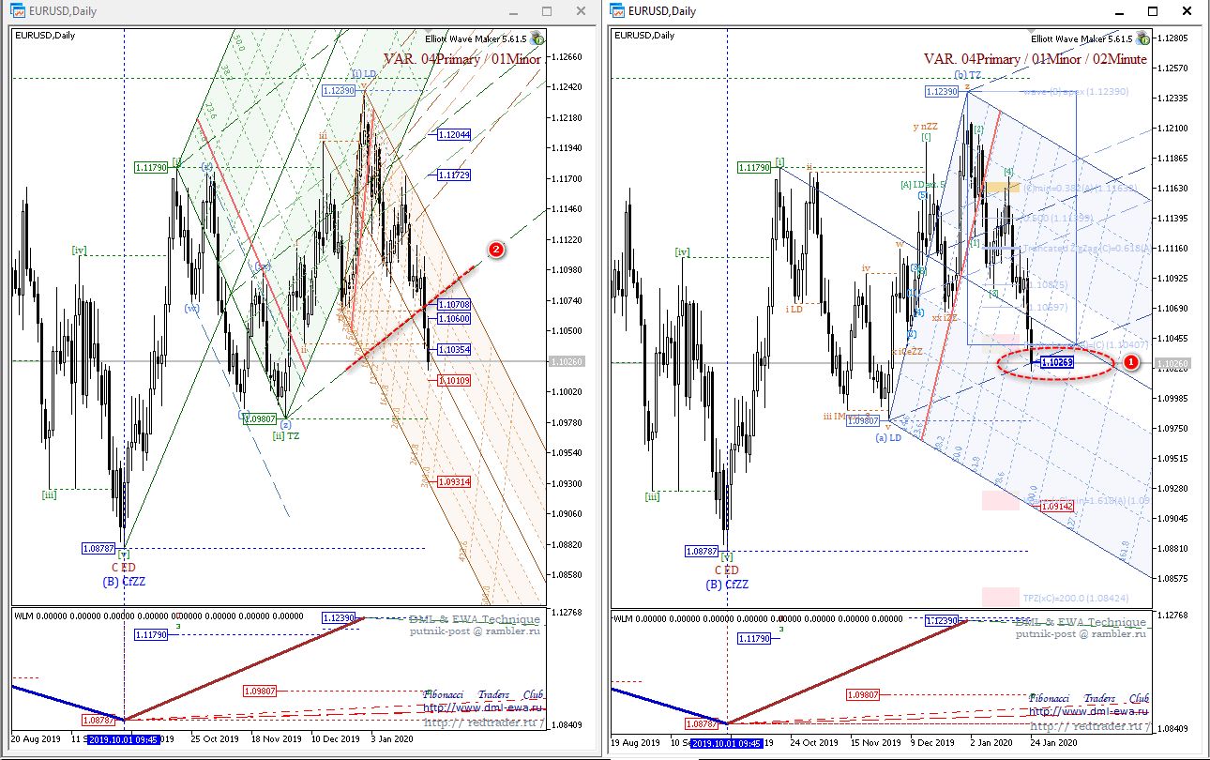Click the left EURUSD,Daily window chart icon
This screenshot has height=760, width=1210.
(18, 11)
